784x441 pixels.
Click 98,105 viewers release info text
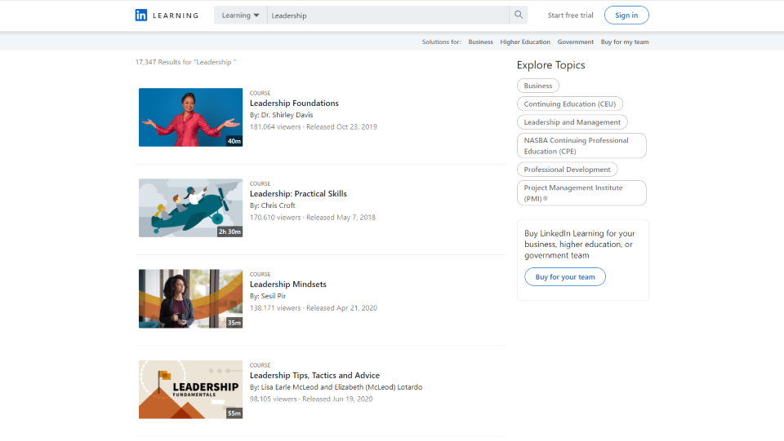tap(311, 399)
